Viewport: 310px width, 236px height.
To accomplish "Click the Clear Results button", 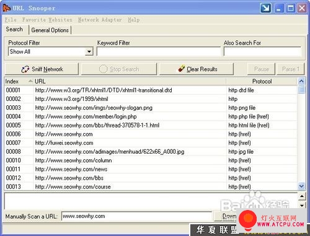I will 197,69.
